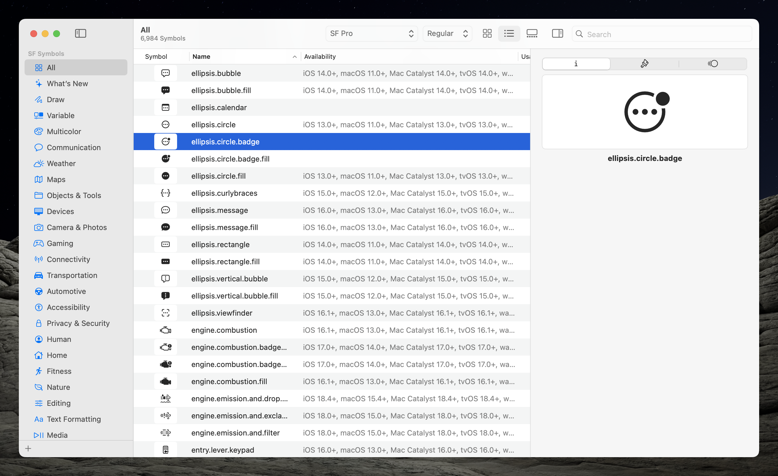
Task: Switch to list view
Action: (x=509, y=33)
